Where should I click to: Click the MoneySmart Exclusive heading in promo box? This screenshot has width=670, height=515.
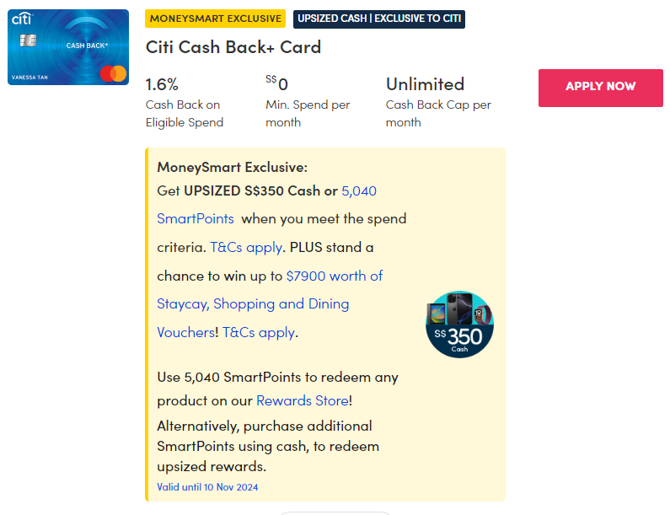[x=233, y=167]
